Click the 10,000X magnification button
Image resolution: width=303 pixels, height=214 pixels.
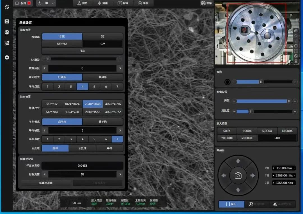287,131
